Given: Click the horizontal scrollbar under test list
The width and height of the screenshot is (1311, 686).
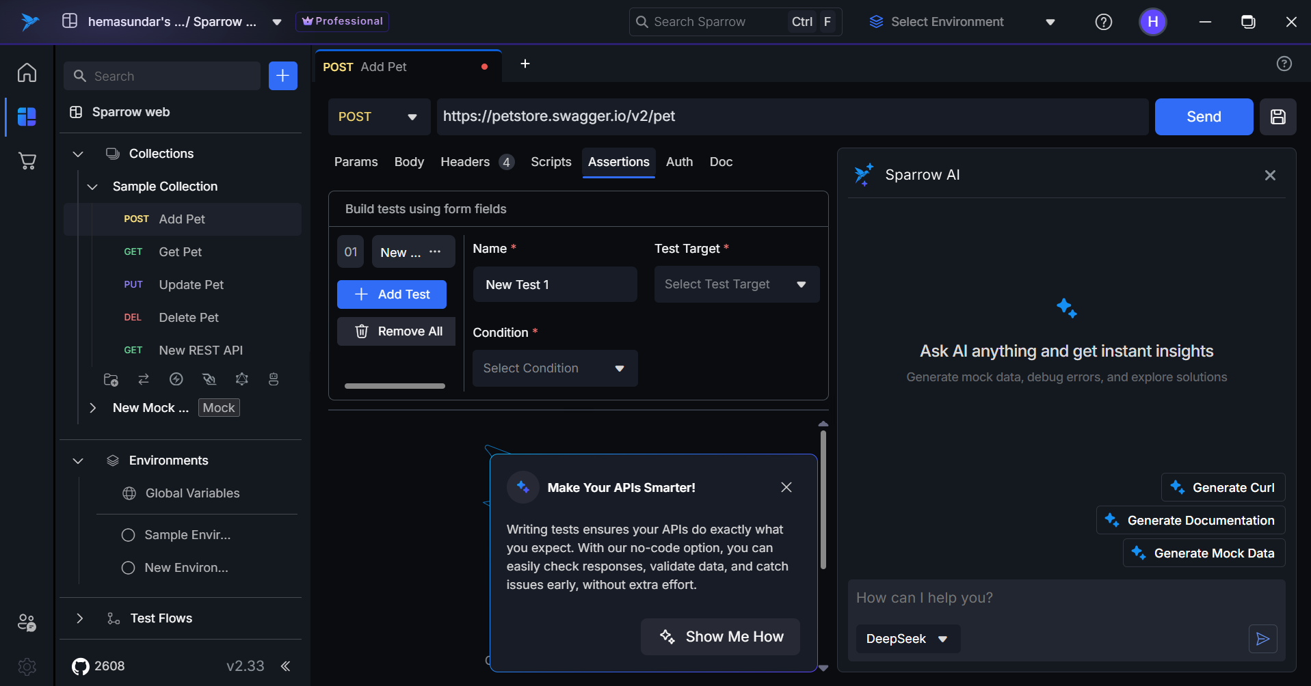Looking at the screenshot, I should point(395,386).
